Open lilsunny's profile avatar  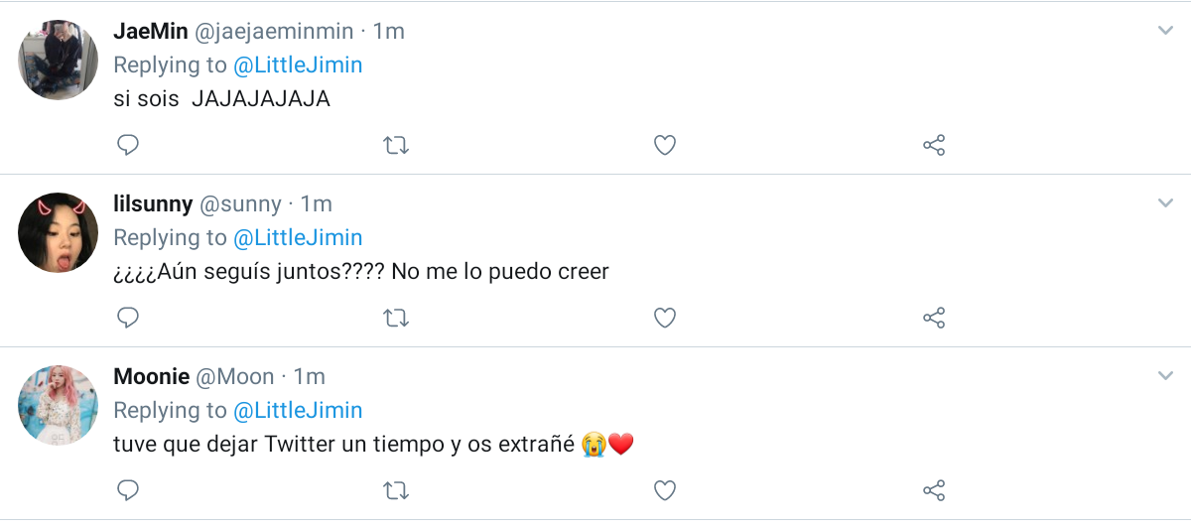click(x=59, y=232)
